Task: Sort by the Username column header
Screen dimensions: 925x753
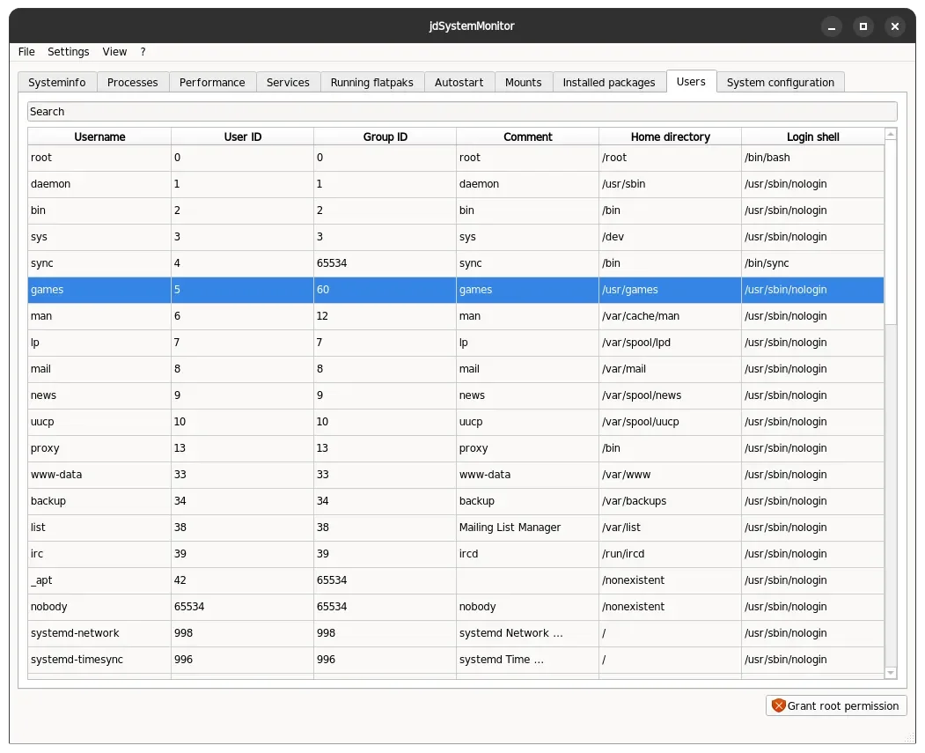Action: [99, 137]
